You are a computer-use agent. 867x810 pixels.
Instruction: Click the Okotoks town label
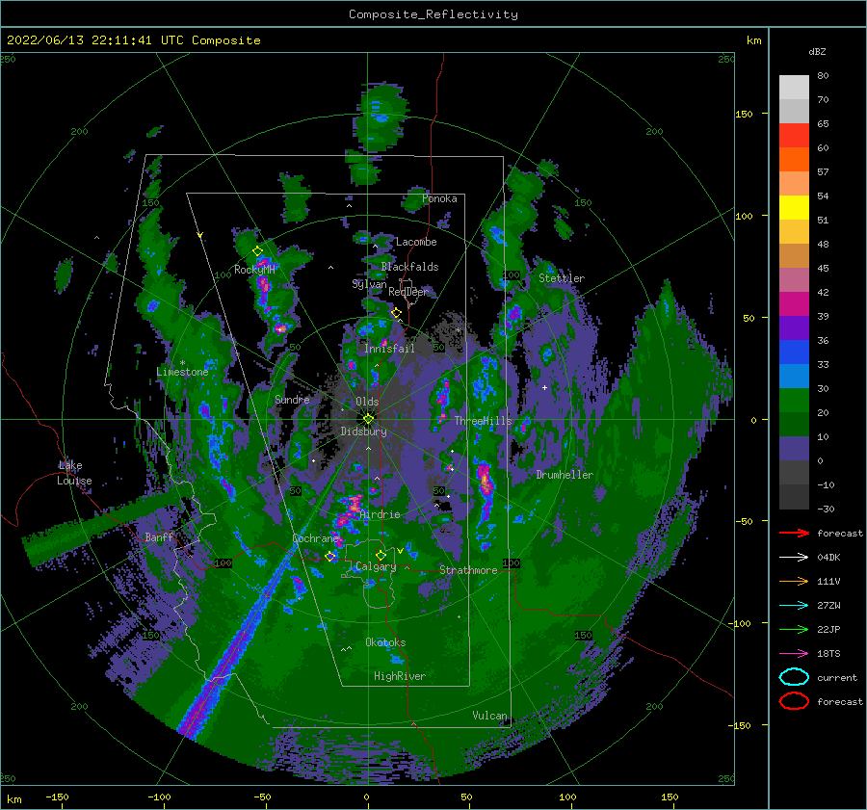(x=385, y=642)
